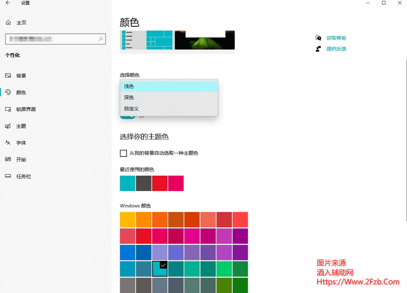Click the 开始 start tiles icon
Screen dimensions: 407x293
point(8,159)
